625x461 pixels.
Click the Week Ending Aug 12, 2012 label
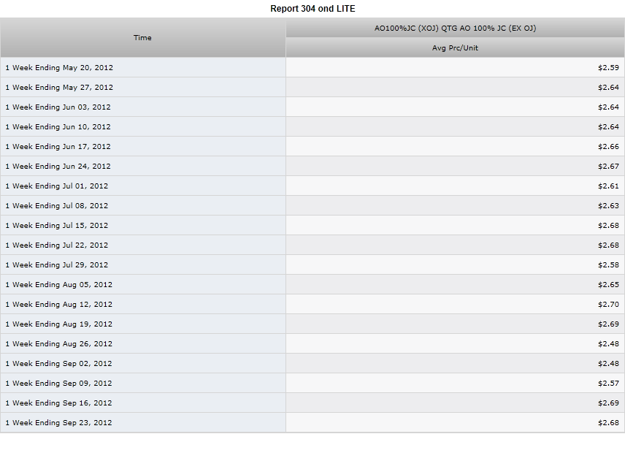click(59, 305)
